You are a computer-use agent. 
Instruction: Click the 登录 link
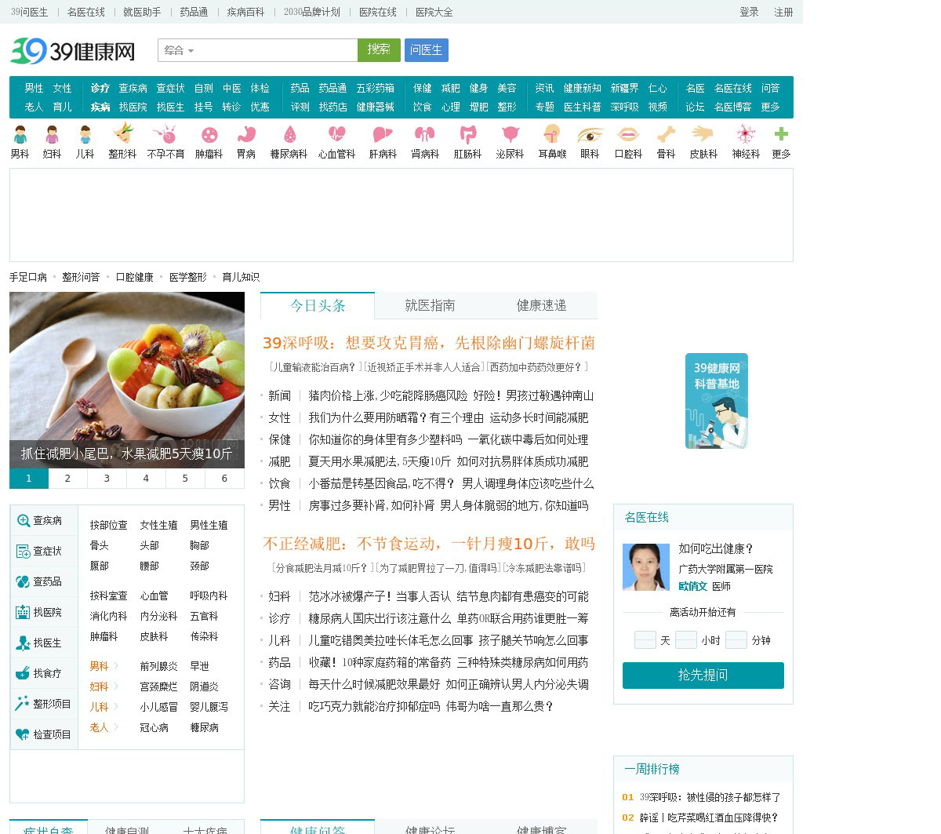(x=749, y=12)
